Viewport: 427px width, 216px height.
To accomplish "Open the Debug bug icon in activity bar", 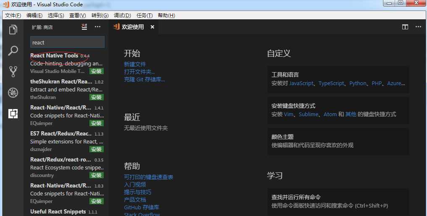I will 13,93.
